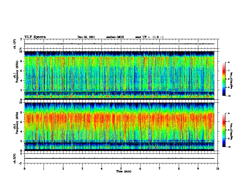
Task: Click the "10" tick on the time axis
Action: click(217, 169)
